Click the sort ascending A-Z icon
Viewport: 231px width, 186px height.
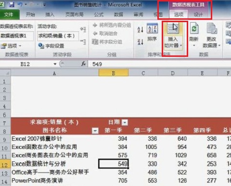(140, 29)
